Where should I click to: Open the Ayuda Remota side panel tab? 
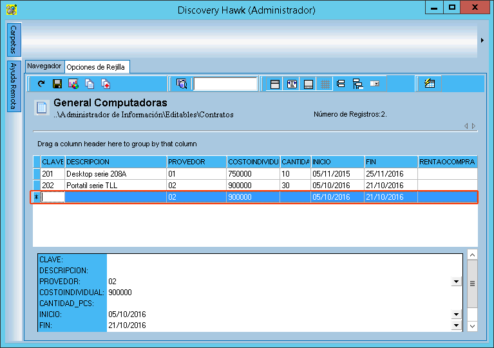(x=14, y=86)
